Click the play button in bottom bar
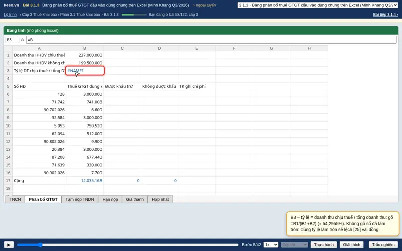The height and width of the screenshot is (251, 402). click(x=9, y=245)
